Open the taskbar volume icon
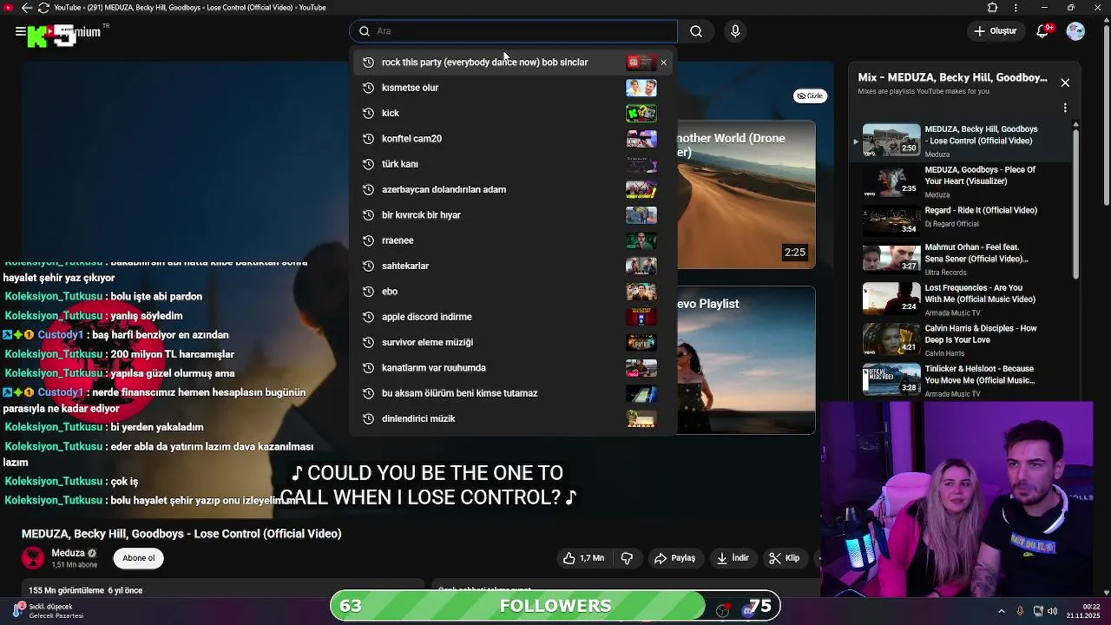Screen dimensions: 1111x625 pyautogui.click(x=1054, y=611)
